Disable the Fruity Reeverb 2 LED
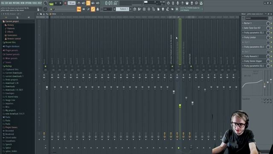This screenshot has height=154, width=273. [x=271, y=56]
